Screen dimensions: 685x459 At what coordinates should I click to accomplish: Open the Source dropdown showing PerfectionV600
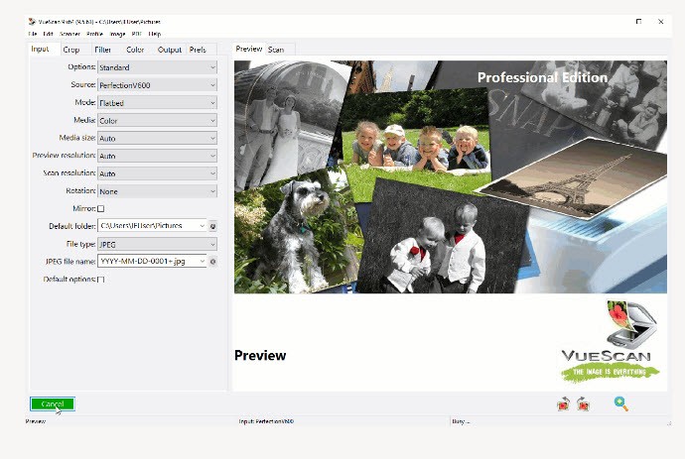point(157,85)
